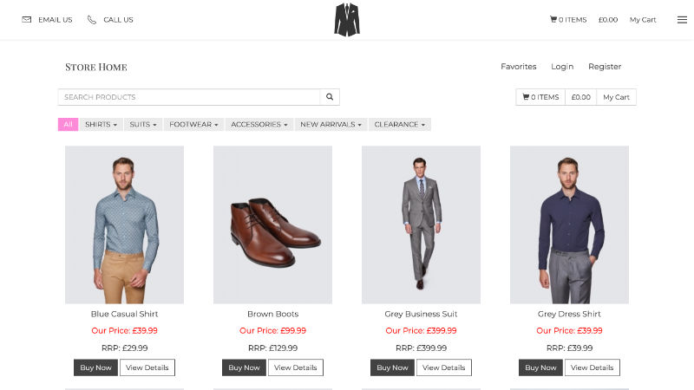
Task: Open the NEW ARRIVALS menu
Action: coord(331,124)
